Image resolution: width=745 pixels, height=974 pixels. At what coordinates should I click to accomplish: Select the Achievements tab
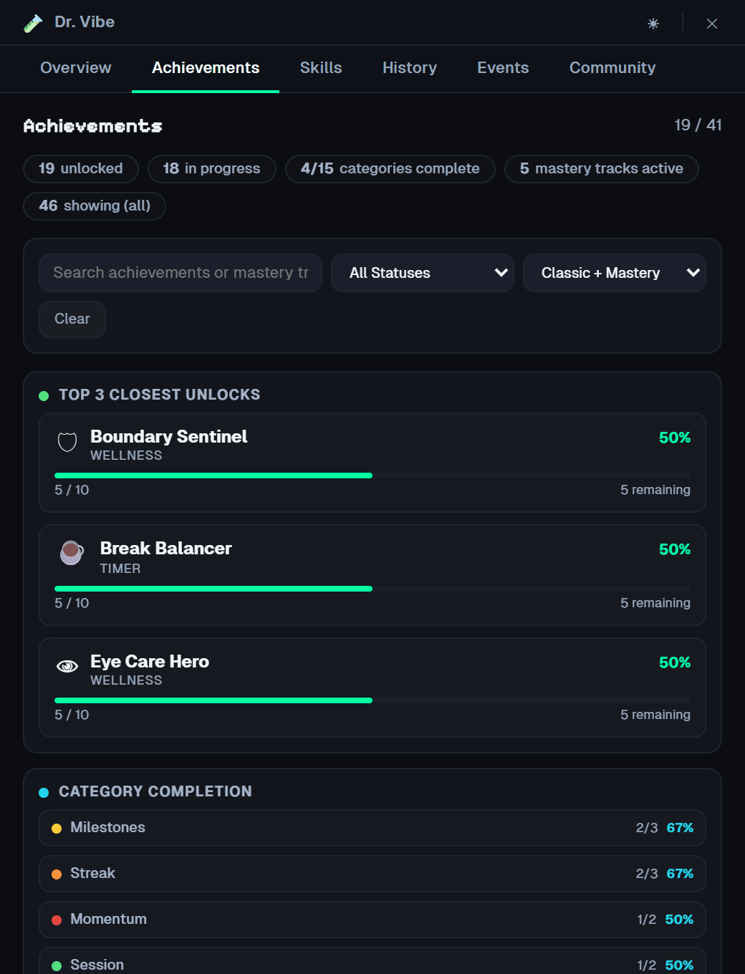[x=206, y=68]
